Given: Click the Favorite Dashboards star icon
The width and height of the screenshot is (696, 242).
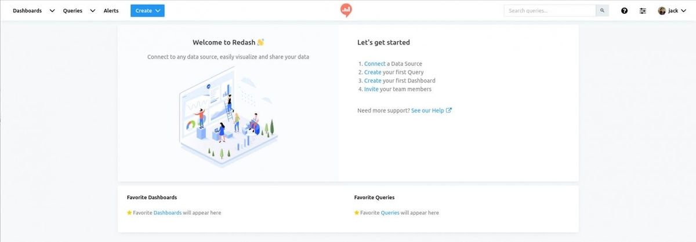Looking at the screenshot, I should click(x=129, y=212).
